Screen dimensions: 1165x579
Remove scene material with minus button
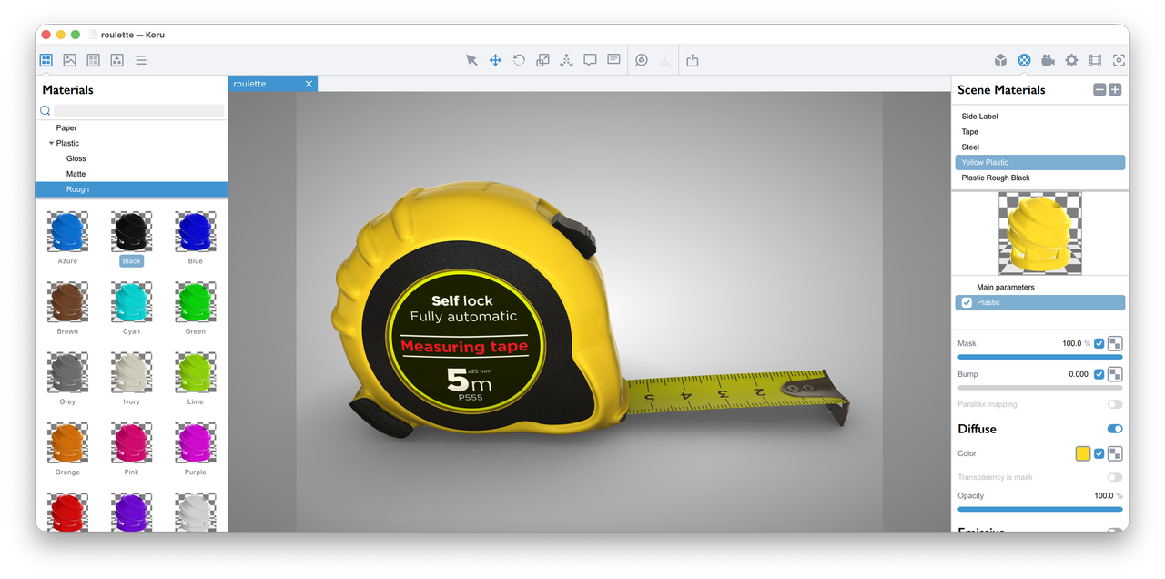(x=1099, y=90)
